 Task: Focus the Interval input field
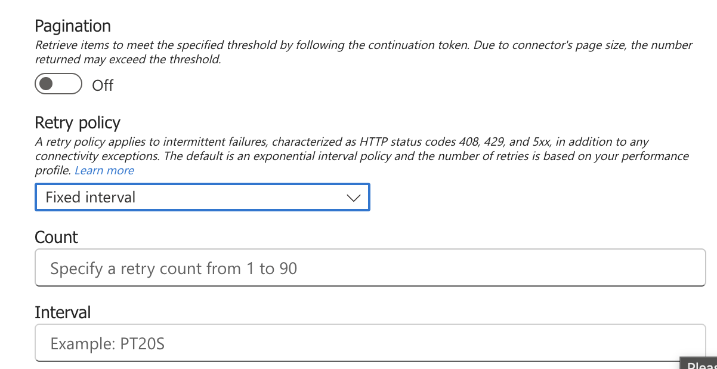click(370, 343)
